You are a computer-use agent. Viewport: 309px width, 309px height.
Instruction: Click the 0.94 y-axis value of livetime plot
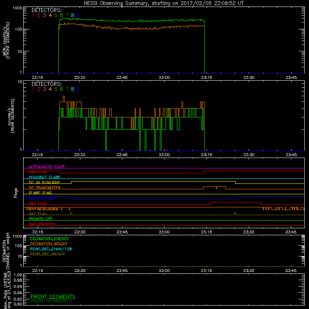pyautogui.click(x=18, y=293)
